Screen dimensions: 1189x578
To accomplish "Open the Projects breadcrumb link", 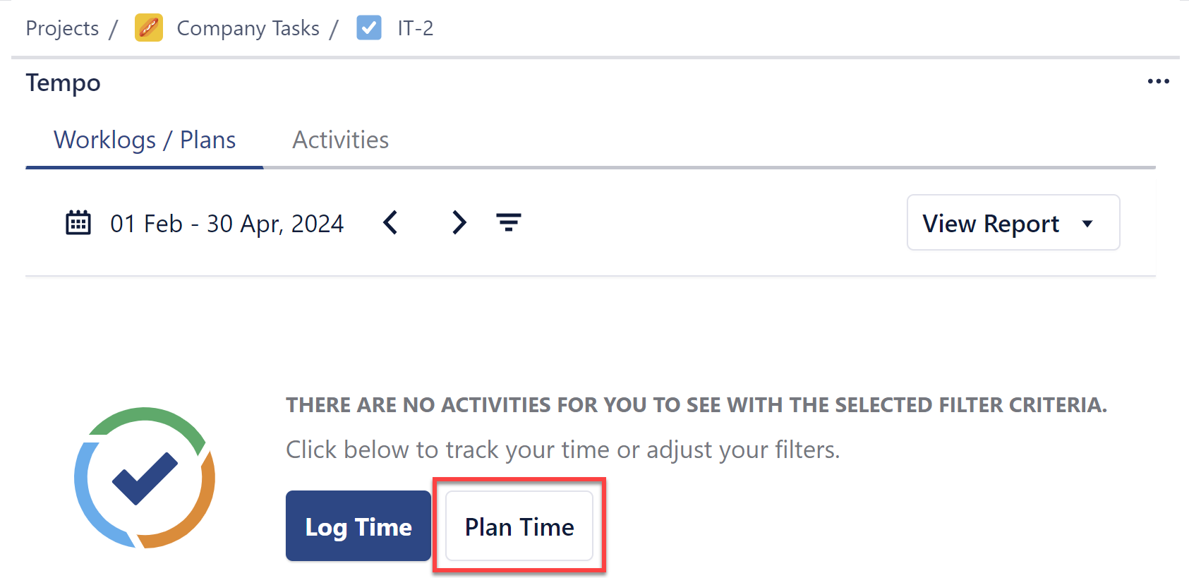I will pos(62,28).
